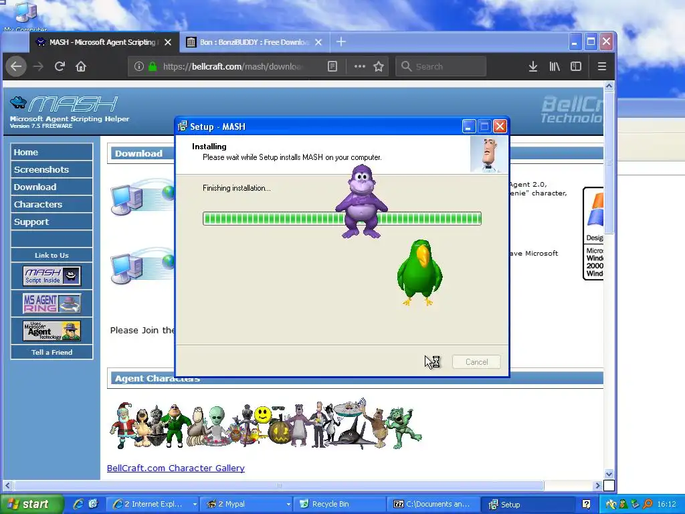This screenshot has width=685, height=514.
Task: Switch to Recycle Bin taskbar button
Action: click(340, 505)
